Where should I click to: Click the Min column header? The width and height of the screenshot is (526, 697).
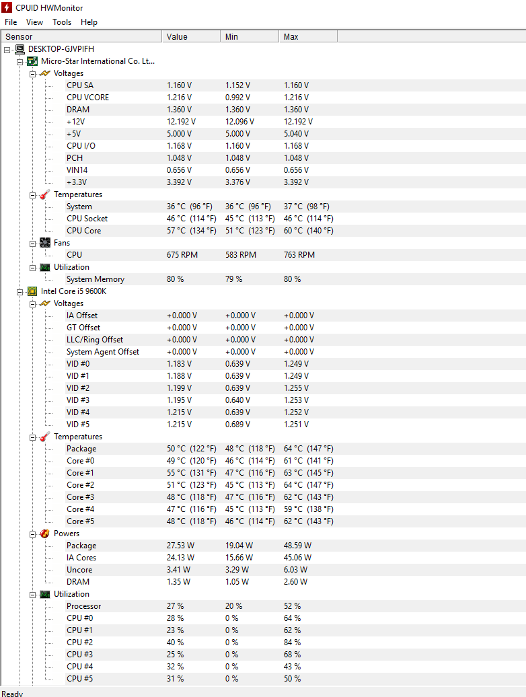250,36
